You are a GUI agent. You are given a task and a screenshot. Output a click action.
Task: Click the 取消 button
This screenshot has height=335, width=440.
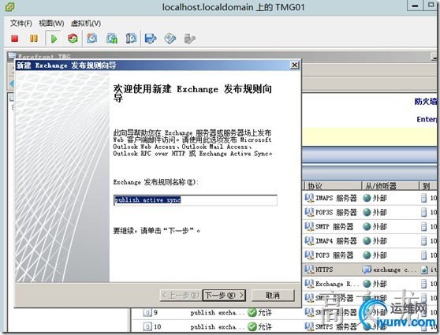coord(273,296)
